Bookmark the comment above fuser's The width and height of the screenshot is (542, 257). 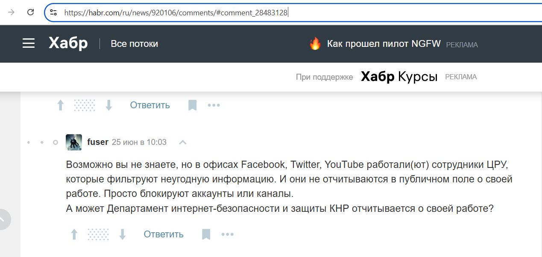click(x=192, y=105)
